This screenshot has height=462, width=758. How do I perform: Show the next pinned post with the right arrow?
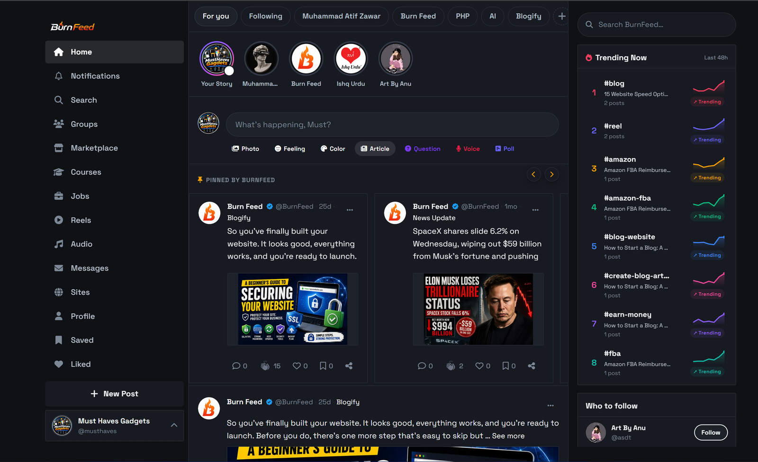tap(551, 174)
